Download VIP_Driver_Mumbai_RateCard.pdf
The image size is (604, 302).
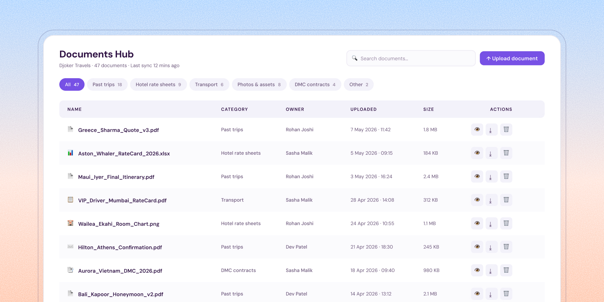pyautogui.click(x=491, y=200)
